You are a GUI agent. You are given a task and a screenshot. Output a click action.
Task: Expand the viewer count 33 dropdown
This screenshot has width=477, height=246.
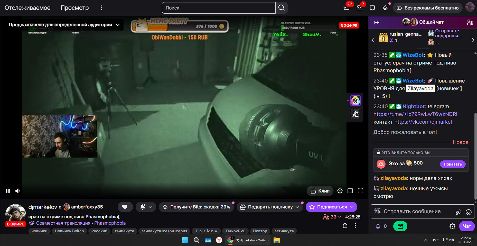pyautogui.click(x=332, y=217)
